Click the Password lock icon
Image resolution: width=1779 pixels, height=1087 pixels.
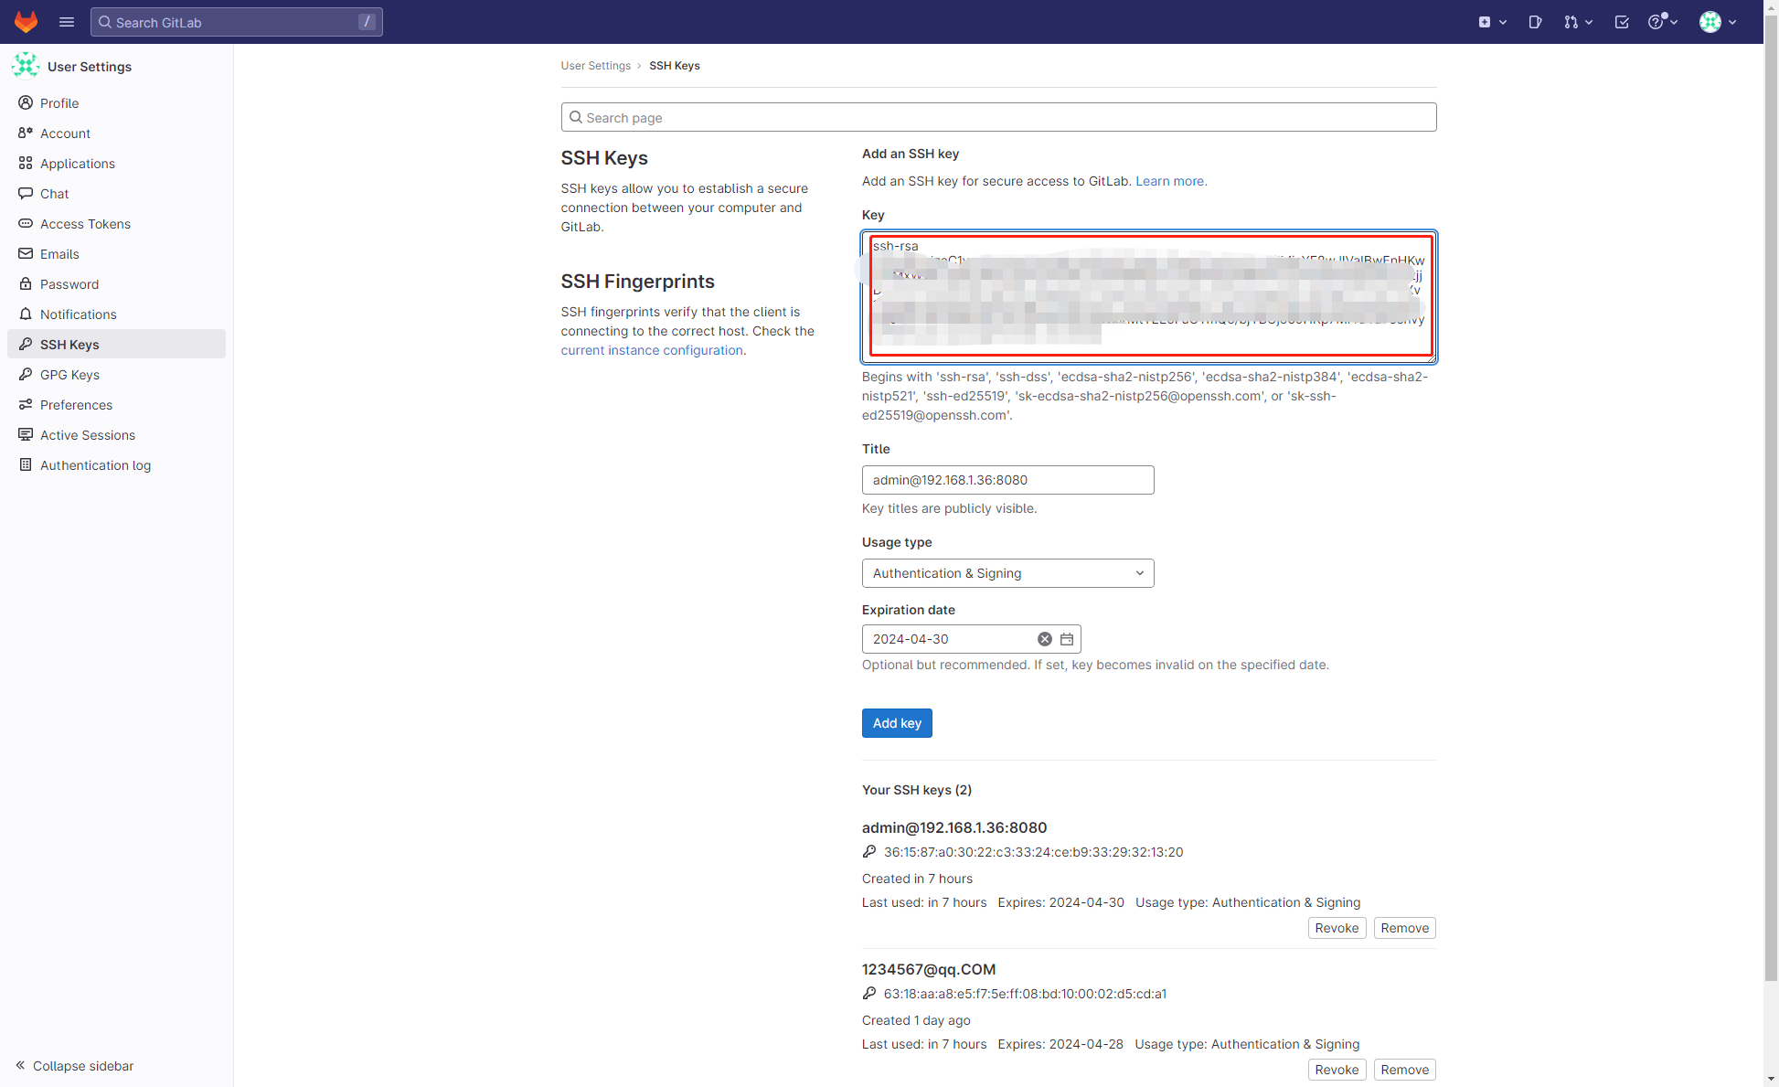[x=26, y=284]
